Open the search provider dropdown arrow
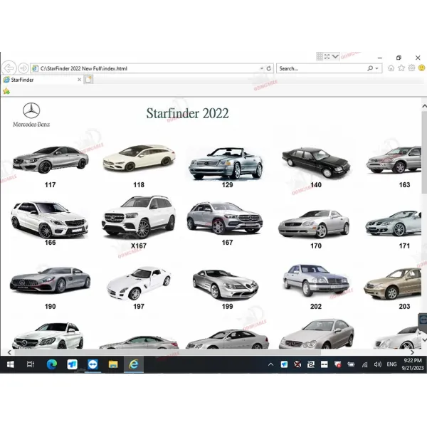The image size is (427, 427). click(x=377, y=68)
